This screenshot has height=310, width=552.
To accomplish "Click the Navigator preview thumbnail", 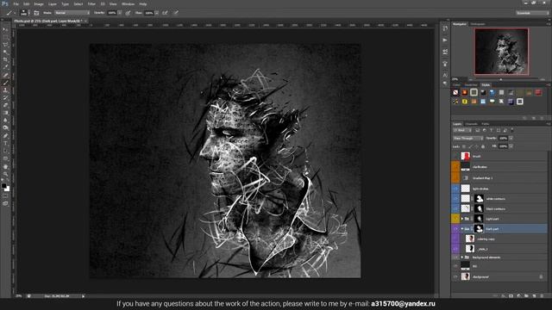I will point(501,52).
